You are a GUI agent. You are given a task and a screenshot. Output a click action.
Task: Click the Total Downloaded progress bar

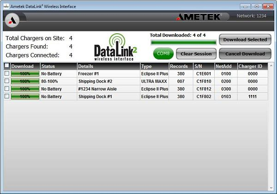coord(183,42)
